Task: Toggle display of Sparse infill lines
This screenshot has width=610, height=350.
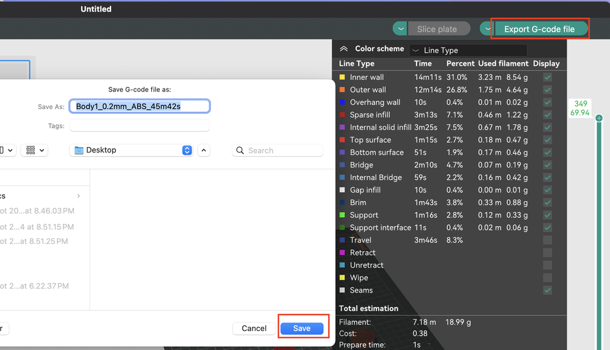Action: (x=547, y=115)
